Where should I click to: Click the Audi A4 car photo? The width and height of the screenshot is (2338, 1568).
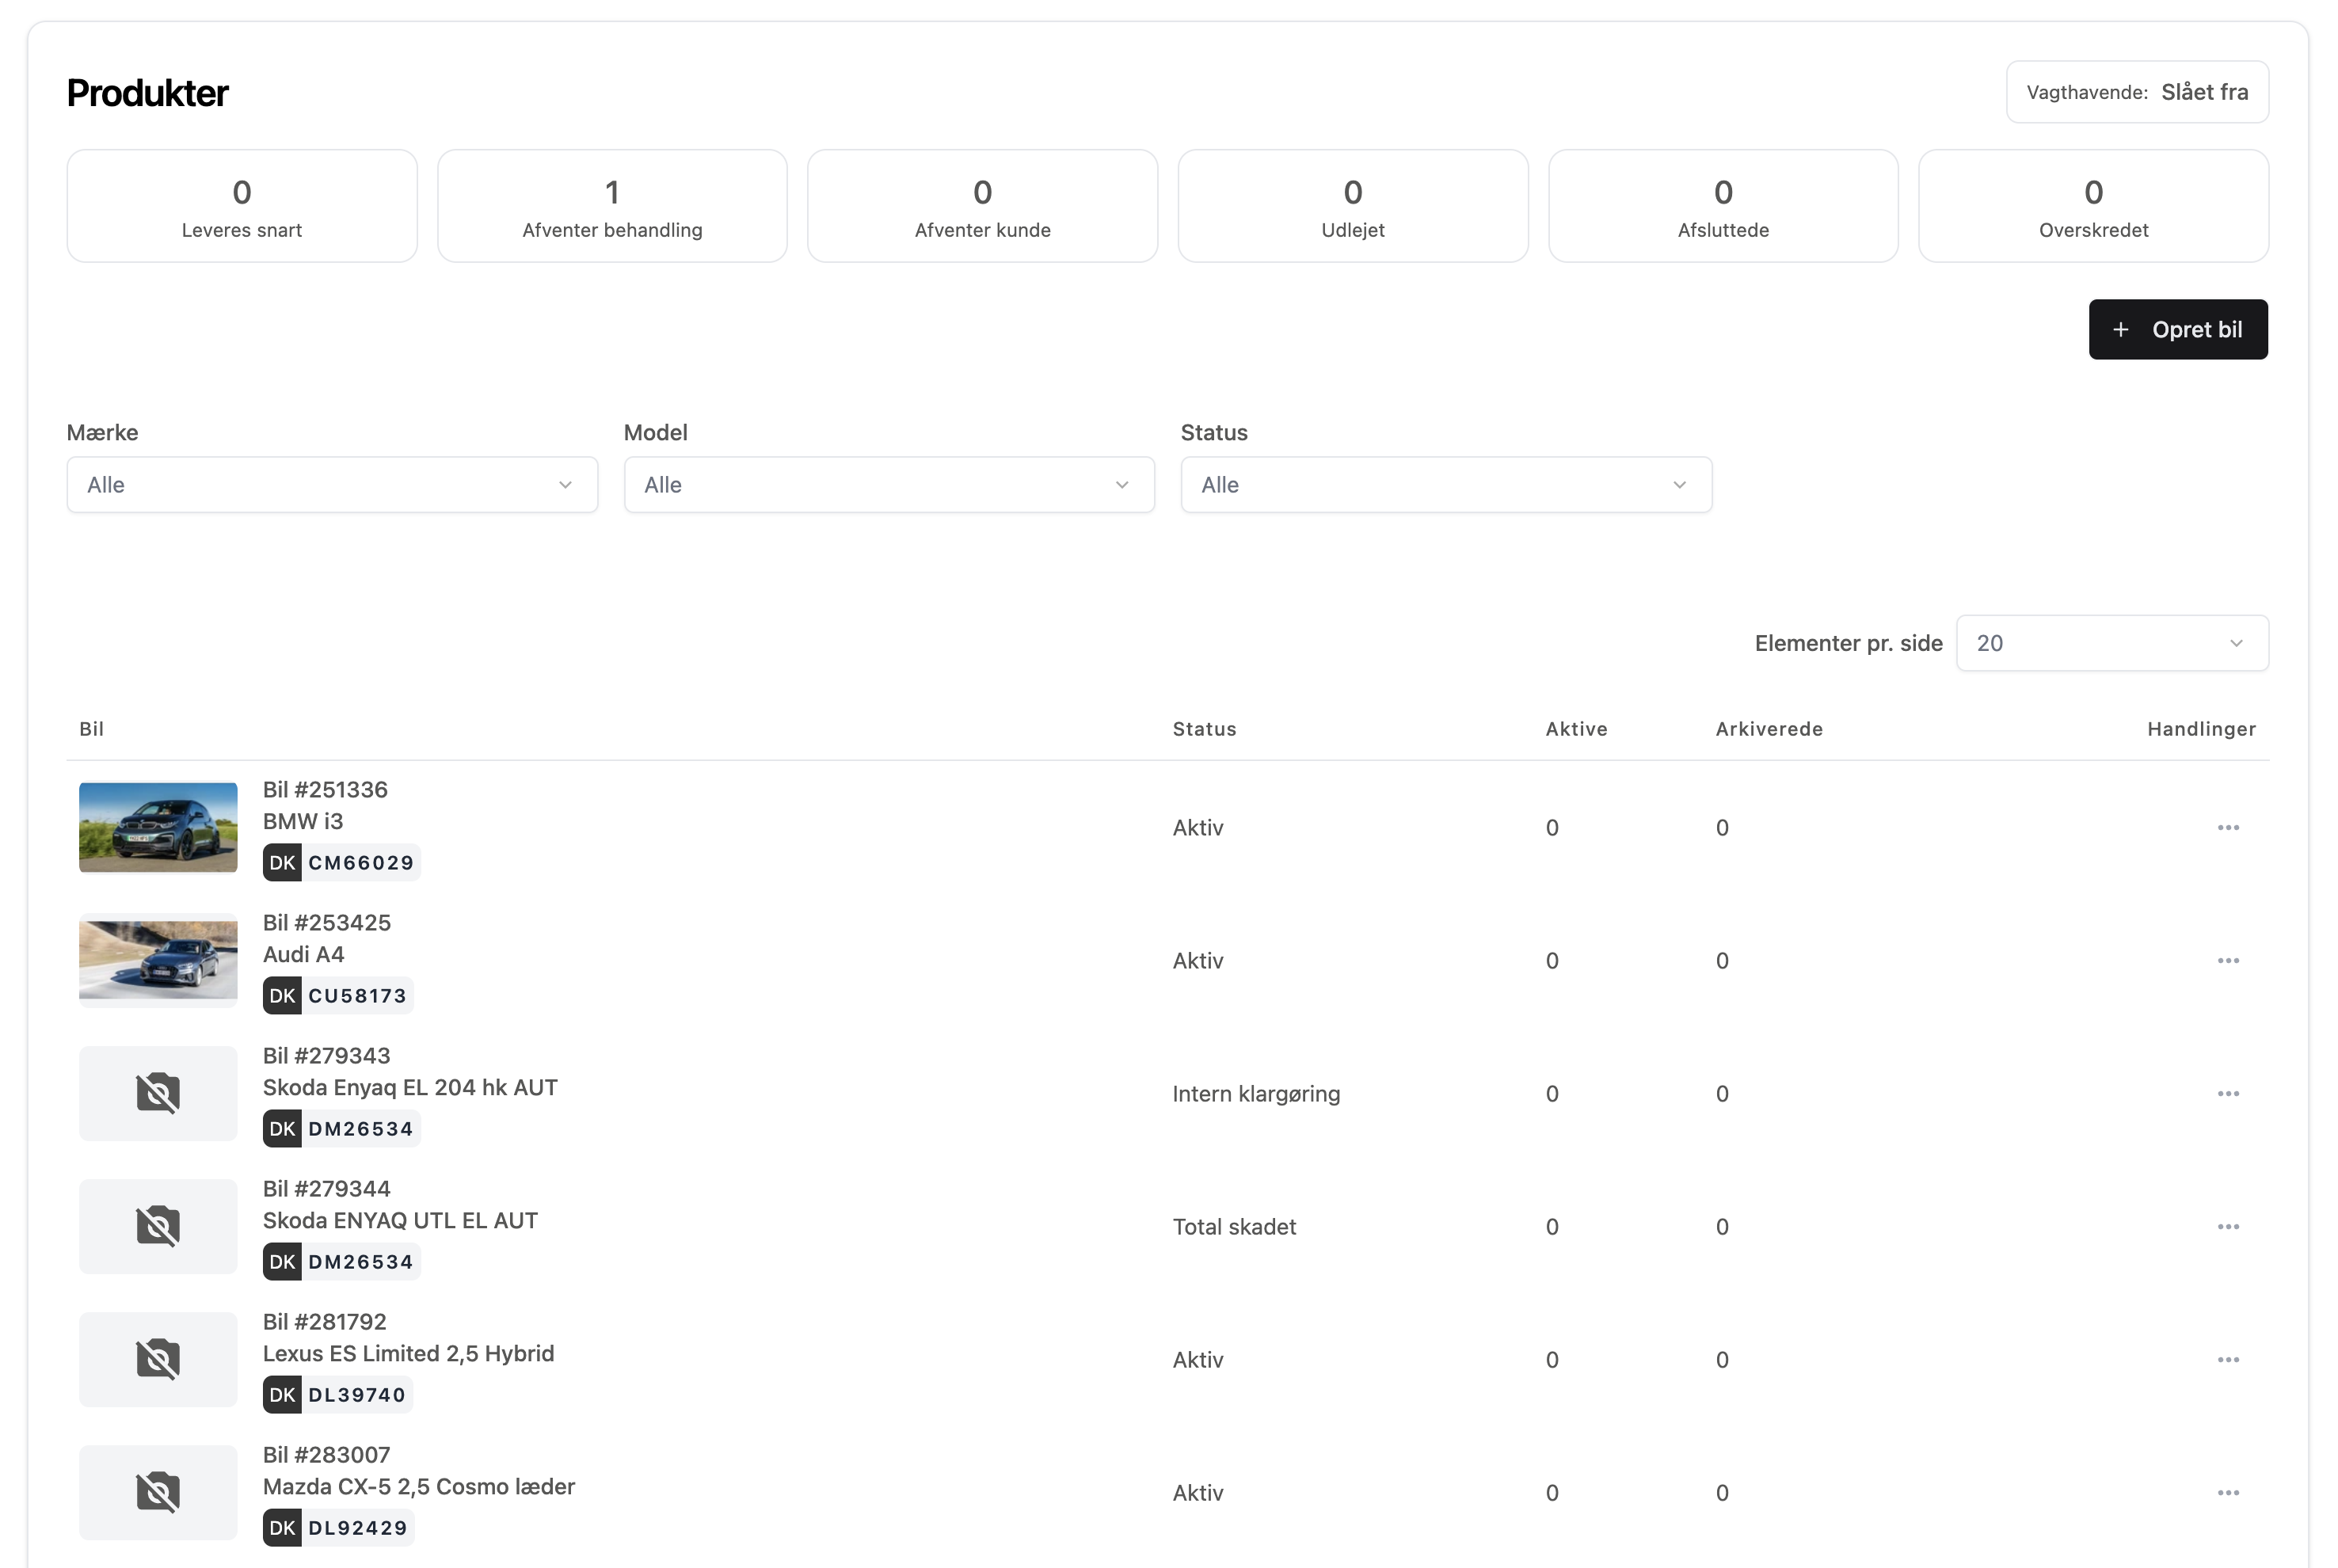(x=158, y=960)
